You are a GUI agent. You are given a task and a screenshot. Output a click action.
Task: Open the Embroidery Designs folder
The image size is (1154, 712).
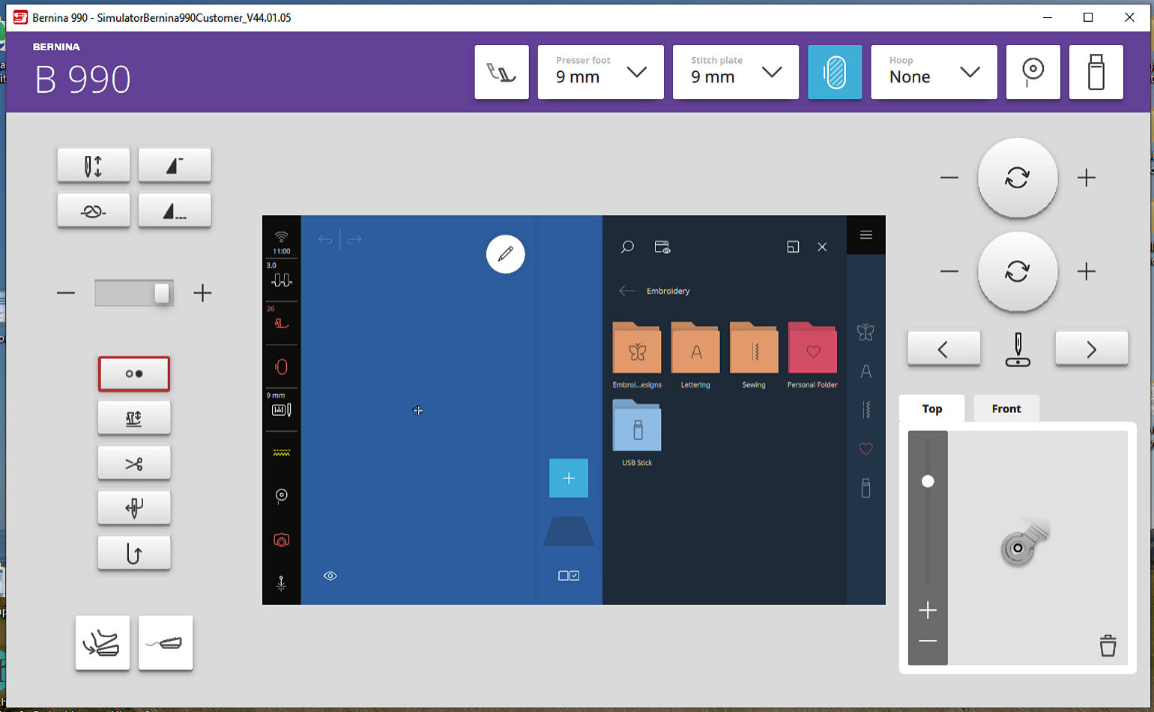pos(637,356)
